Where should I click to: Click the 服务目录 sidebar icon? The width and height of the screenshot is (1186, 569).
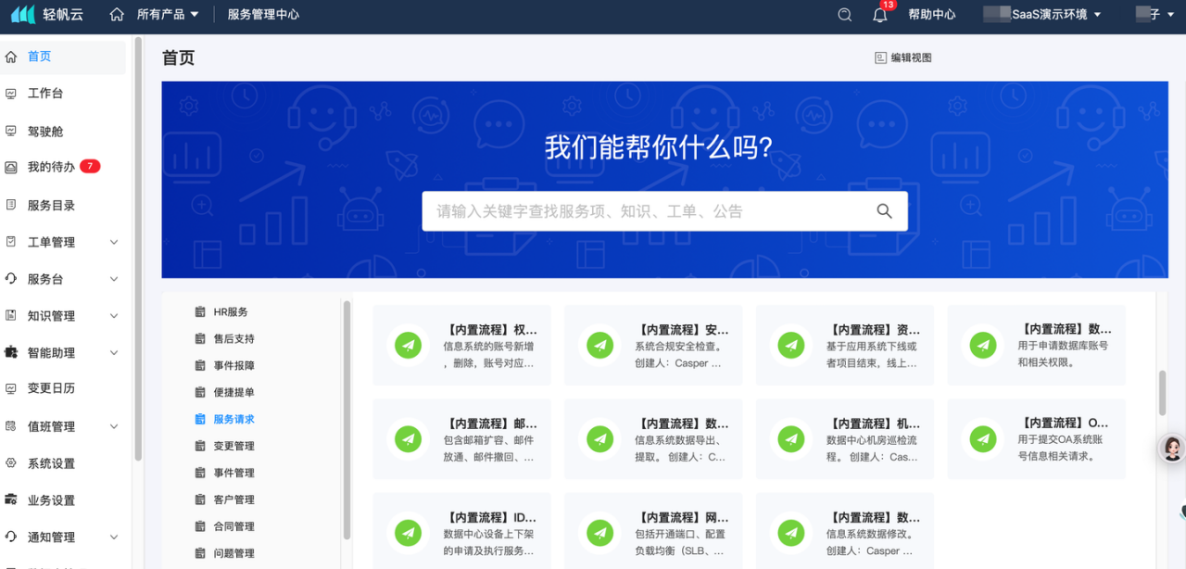pyautogui.click(x=11, y=205)
